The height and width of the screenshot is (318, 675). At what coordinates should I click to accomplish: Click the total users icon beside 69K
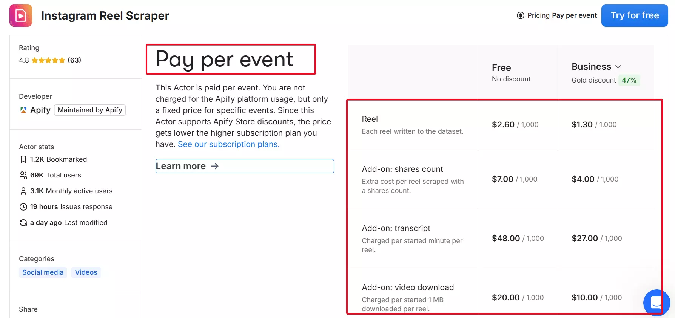pyautogui.click(x=23, y=175)
